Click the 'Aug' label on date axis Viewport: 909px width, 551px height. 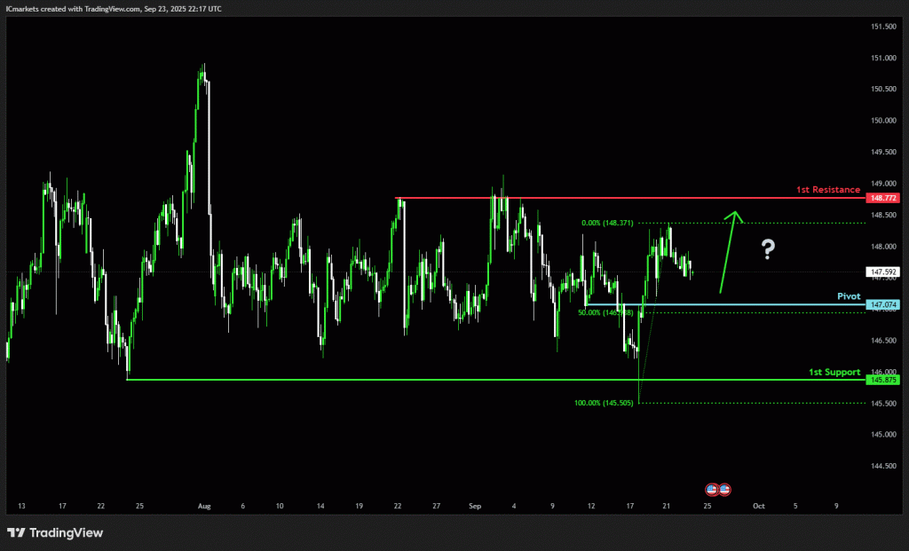coord(204,506)
